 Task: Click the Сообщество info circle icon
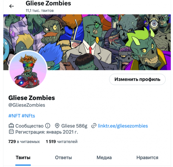(48, 126)
